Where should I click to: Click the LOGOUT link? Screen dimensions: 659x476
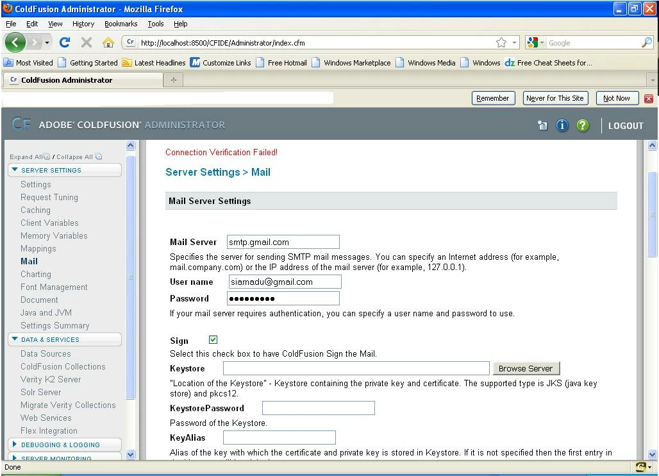click(x=626, y=126)
